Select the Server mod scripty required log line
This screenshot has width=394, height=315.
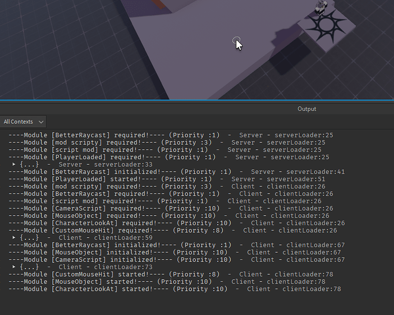[x=167, y=142]
